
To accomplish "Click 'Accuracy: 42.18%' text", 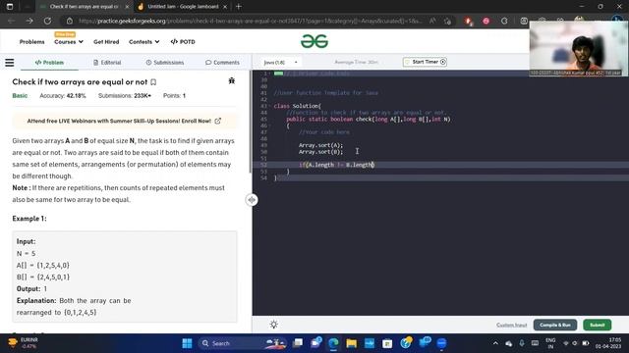I will [63, 96].
